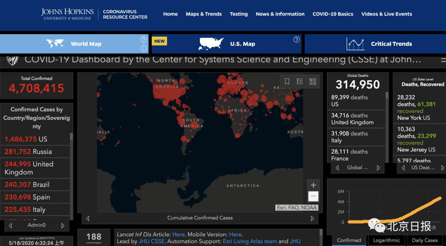
Task: Go to previous Admin level list
Action: pos(10,225)
